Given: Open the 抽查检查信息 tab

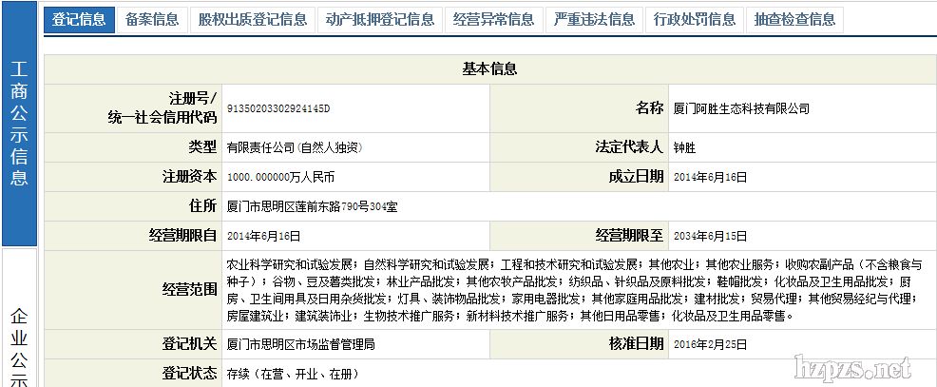Looking at the screenshot, I should point(795,19).
